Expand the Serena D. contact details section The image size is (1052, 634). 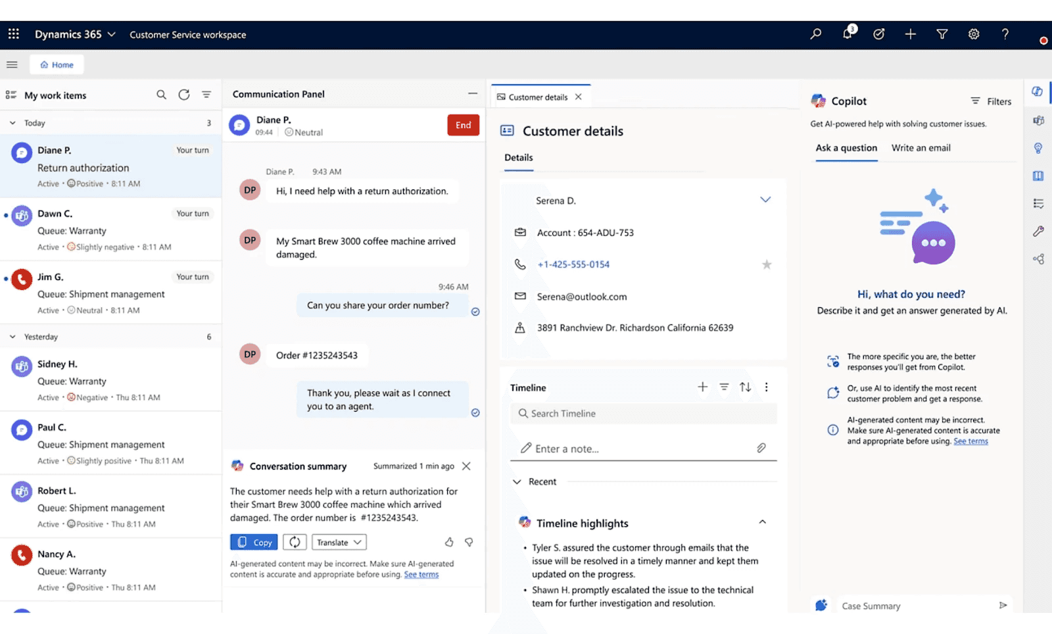[765, 199]
